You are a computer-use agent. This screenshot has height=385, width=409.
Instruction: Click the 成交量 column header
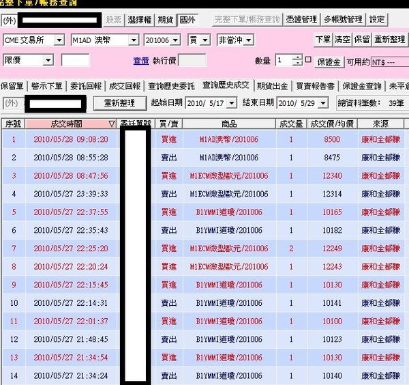291,124
